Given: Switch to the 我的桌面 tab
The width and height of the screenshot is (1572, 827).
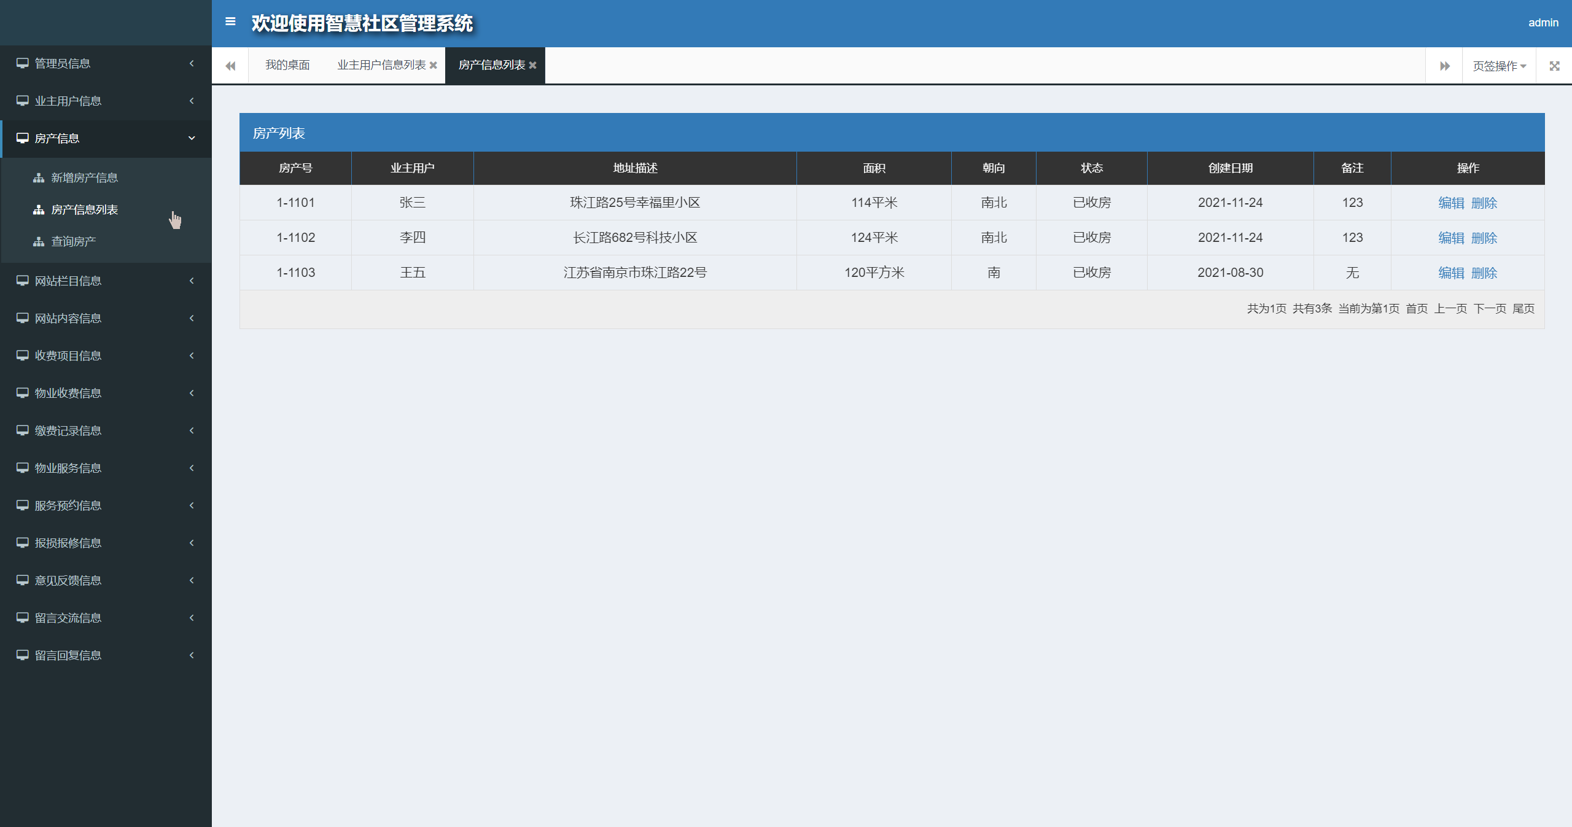Looking at the screenshot, I should point(287,65).
